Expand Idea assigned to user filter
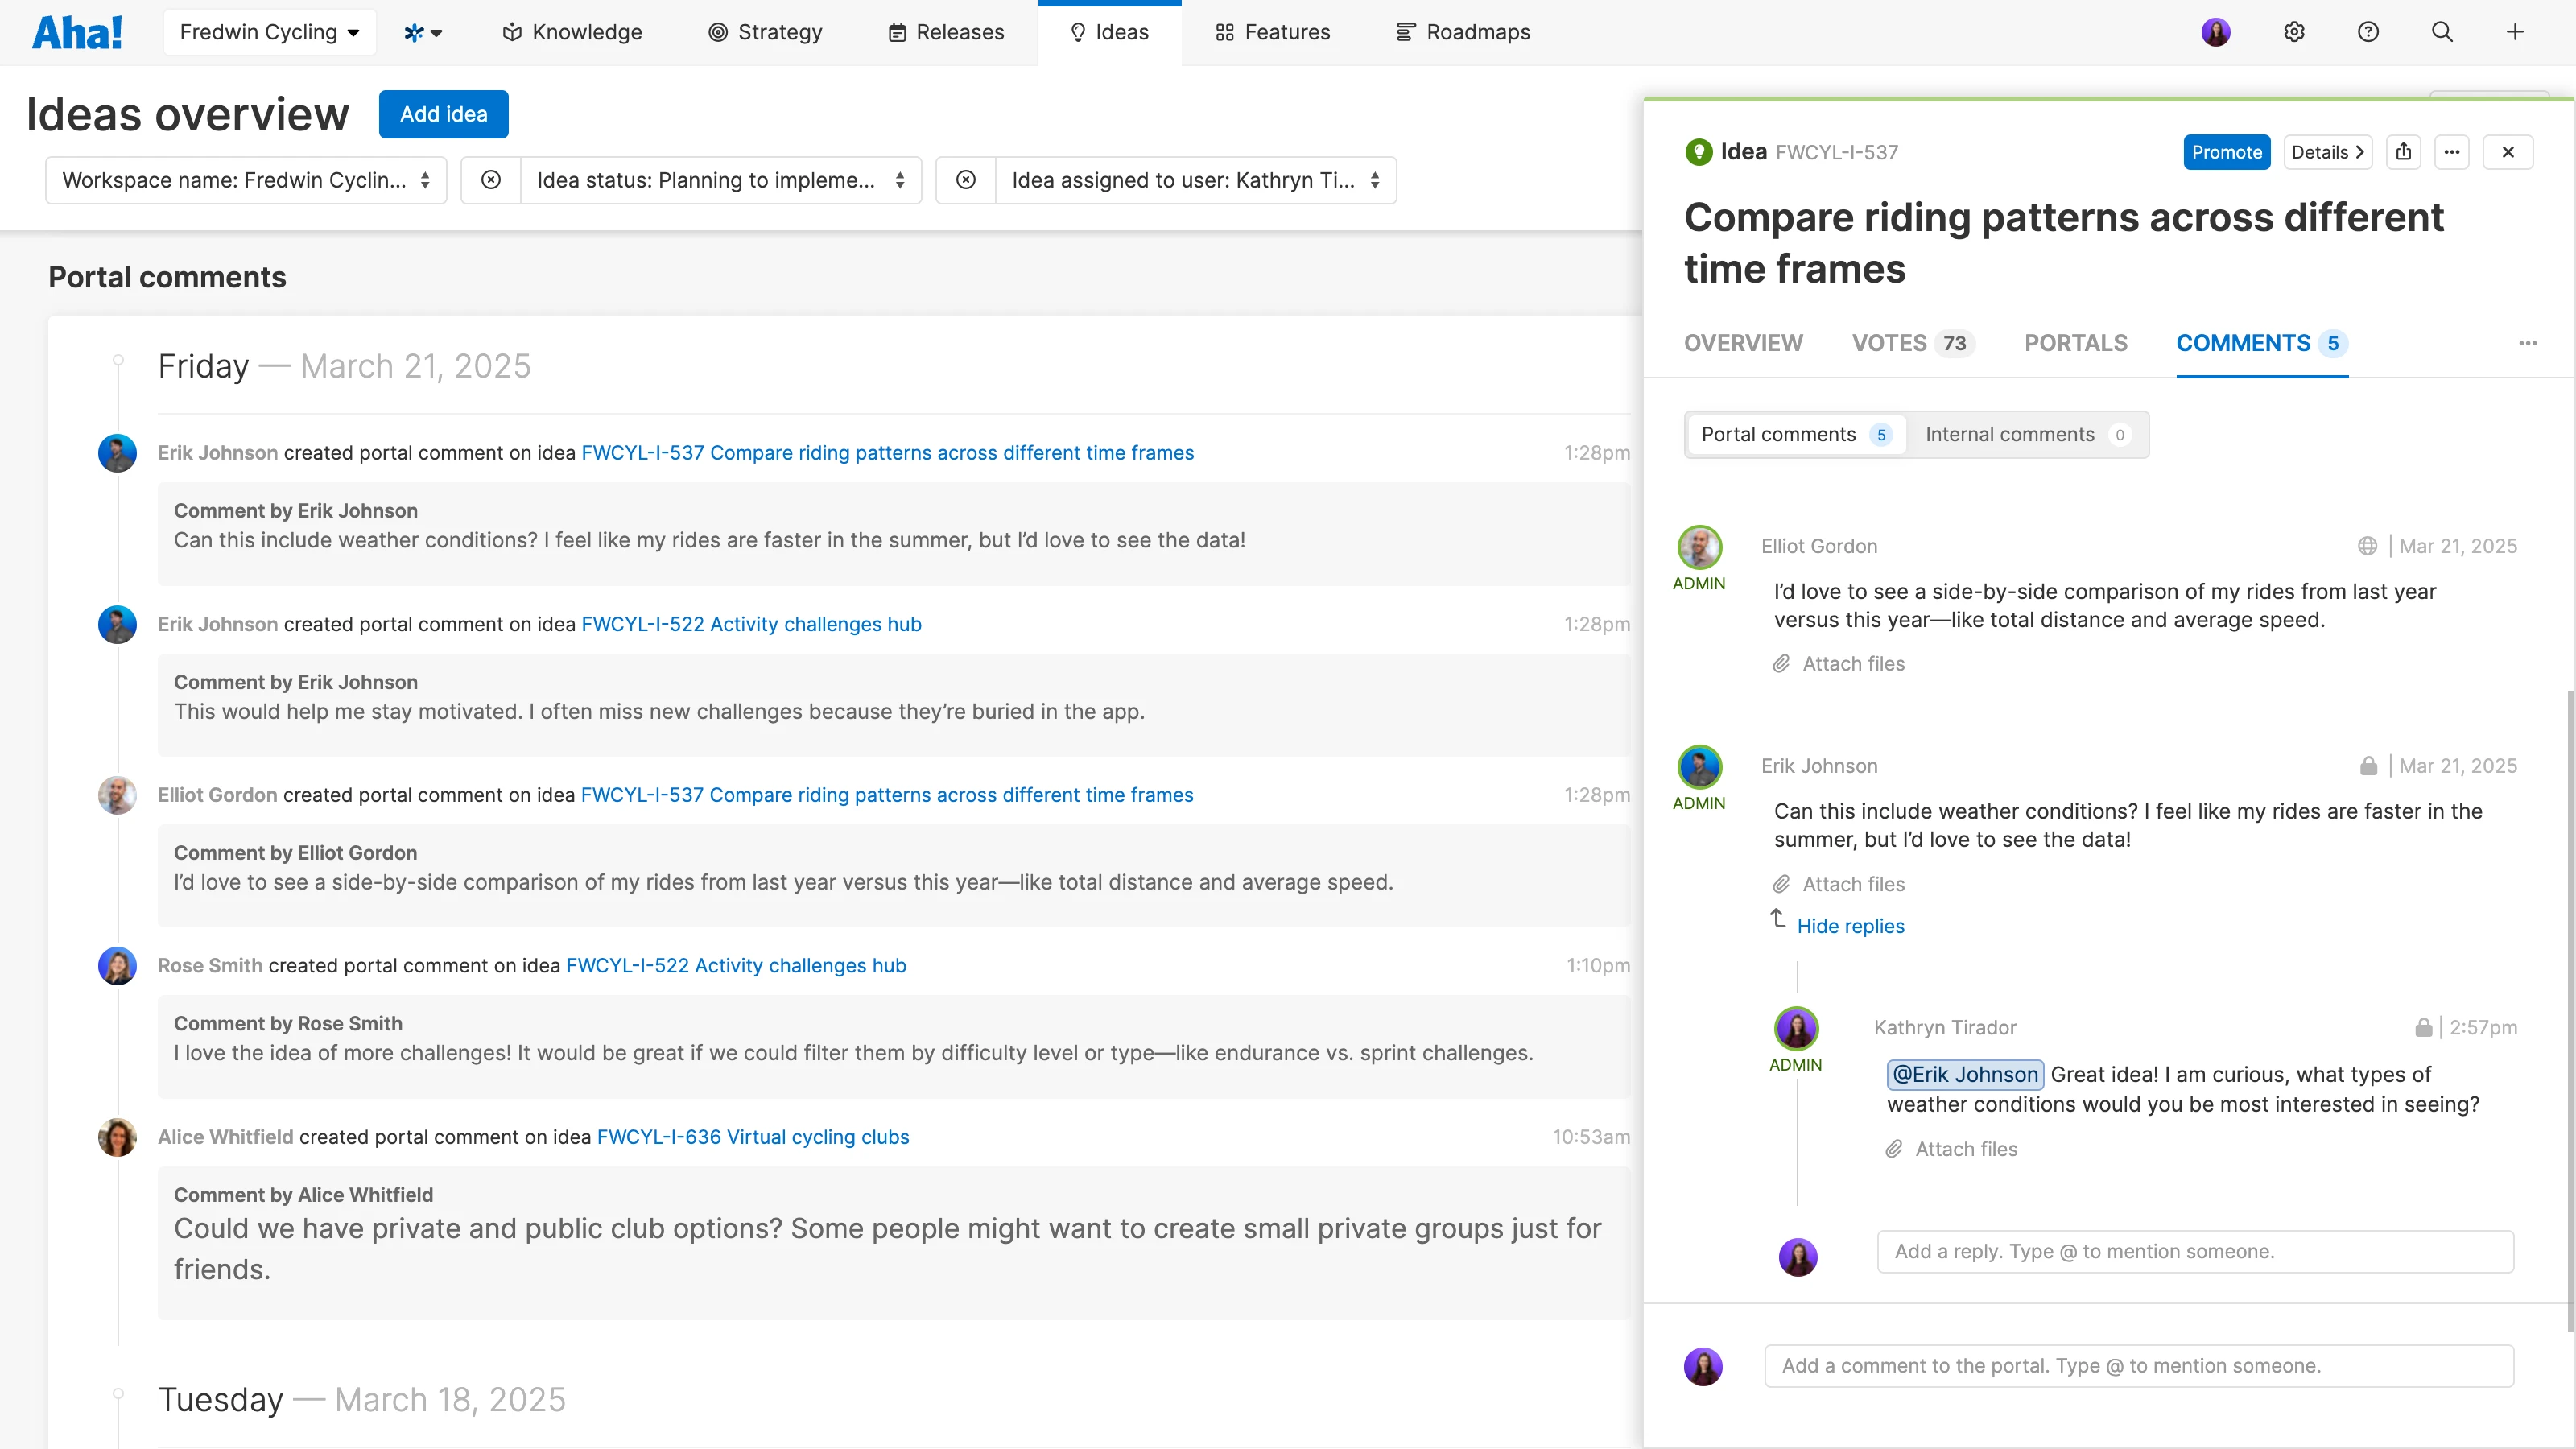This screenshot has width=2576, height=1449. coord(1195,180)
